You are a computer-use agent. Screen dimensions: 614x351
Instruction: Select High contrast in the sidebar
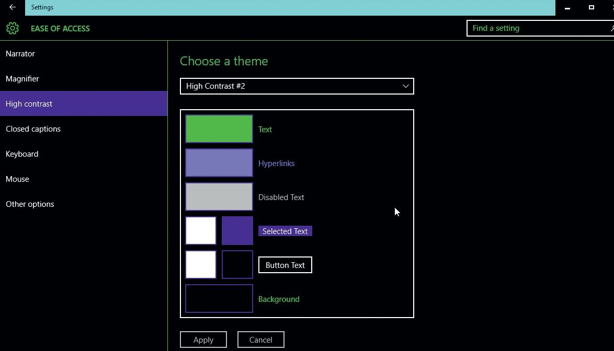(x=29, y=103)
